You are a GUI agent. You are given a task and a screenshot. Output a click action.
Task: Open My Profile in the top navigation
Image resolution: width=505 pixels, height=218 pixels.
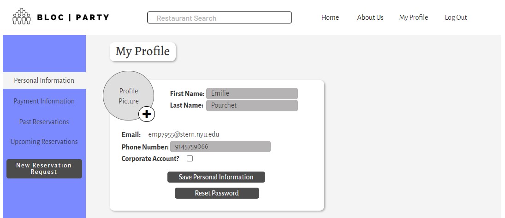414,17
